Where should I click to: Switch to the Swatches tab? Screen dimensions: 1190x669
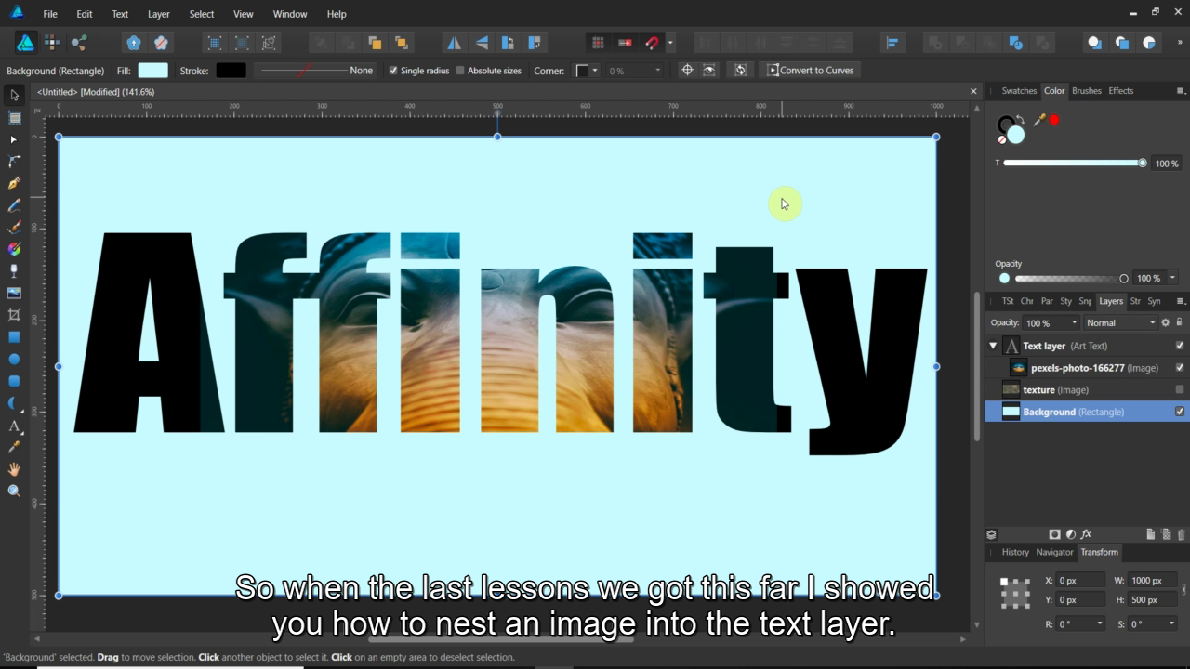pyautogui.click(x=1019, y=91)
